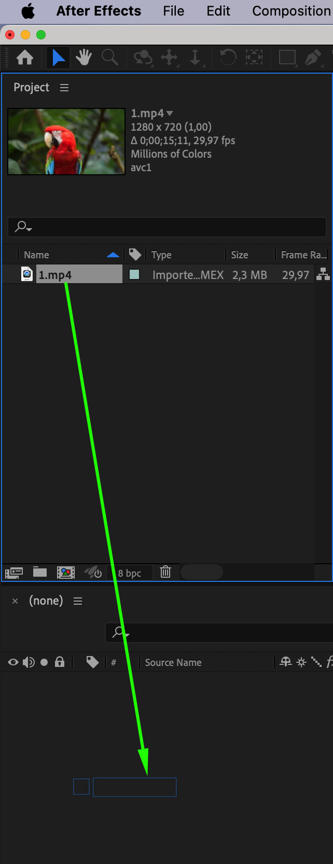This screenshot has height=864, width=333.
Task: Select the Pen tool
Action: tap(313, 57)
